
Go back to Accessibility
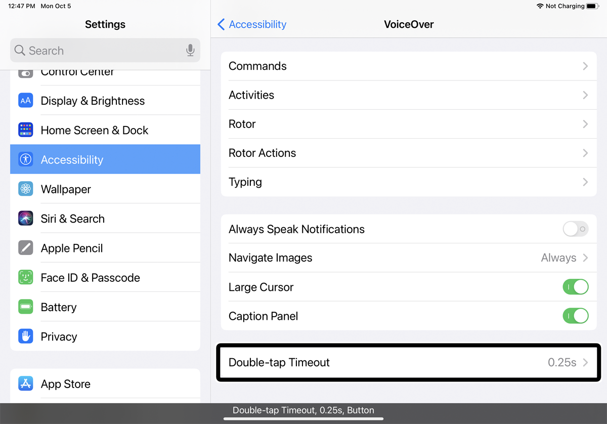pyautogui.click(x=252, y=24)
